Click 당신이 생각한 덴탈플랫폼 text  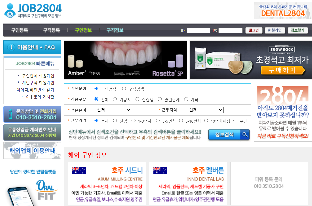point(33,171)
